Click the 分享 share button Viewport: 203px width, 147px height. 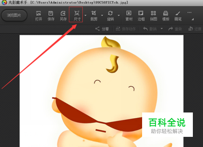coord(102,29)
